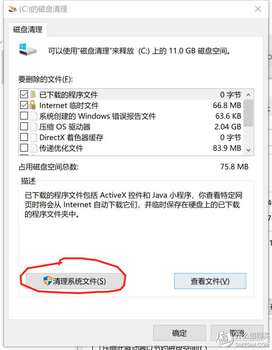Click the Windows drive icon near header
272x350 pixels.
tap(28, 49)
